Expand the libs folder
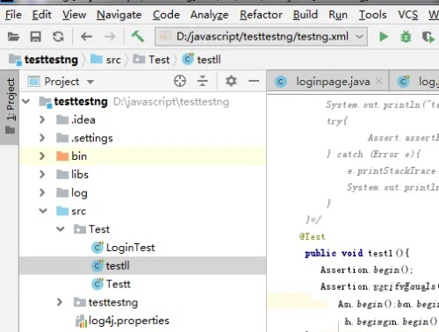This screenshot has width=439, height=332. click(x=42, y=175)
